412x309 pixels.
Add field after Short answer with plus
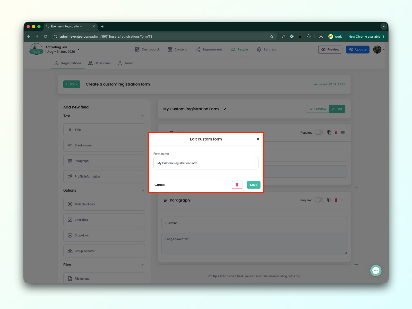tap(356, 188)
